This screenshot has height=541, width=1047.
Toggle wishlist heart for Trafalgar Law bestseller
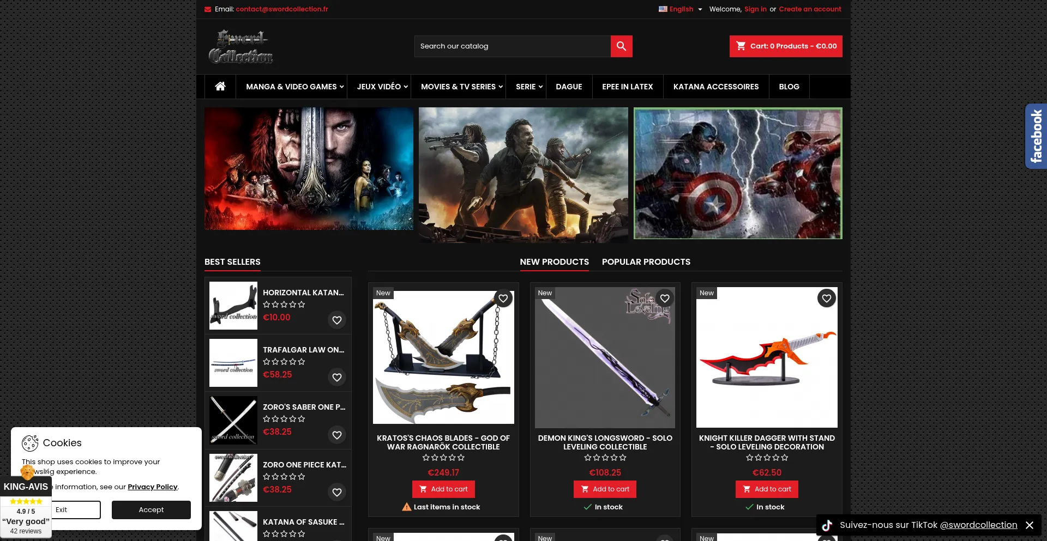click(337, 378)
